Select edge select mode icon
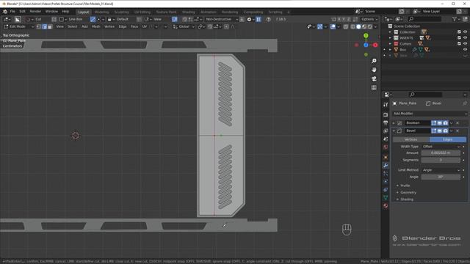Image resolution: width=470 pixels, height=264 pixels. 44,26
